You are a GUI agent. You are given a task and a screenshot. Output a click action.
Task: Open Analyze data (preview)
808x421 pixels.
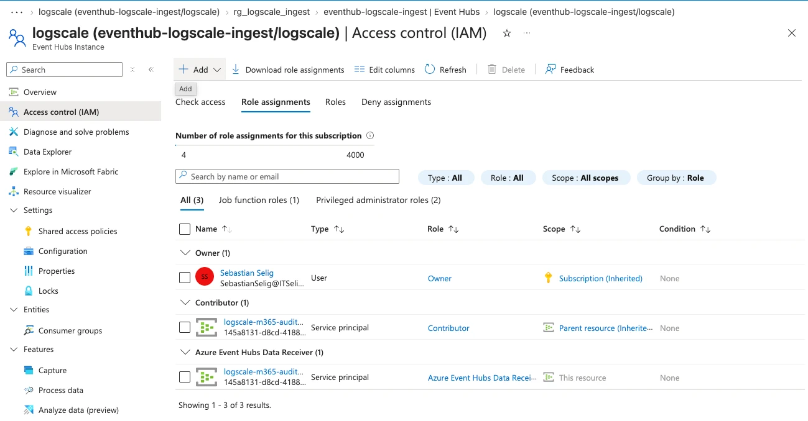point(78,410)
